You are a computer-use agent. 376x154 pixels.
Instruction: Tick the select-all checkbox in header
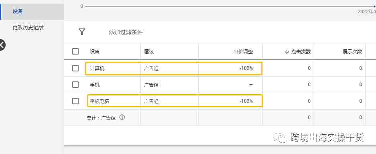[x=75, y=51]
